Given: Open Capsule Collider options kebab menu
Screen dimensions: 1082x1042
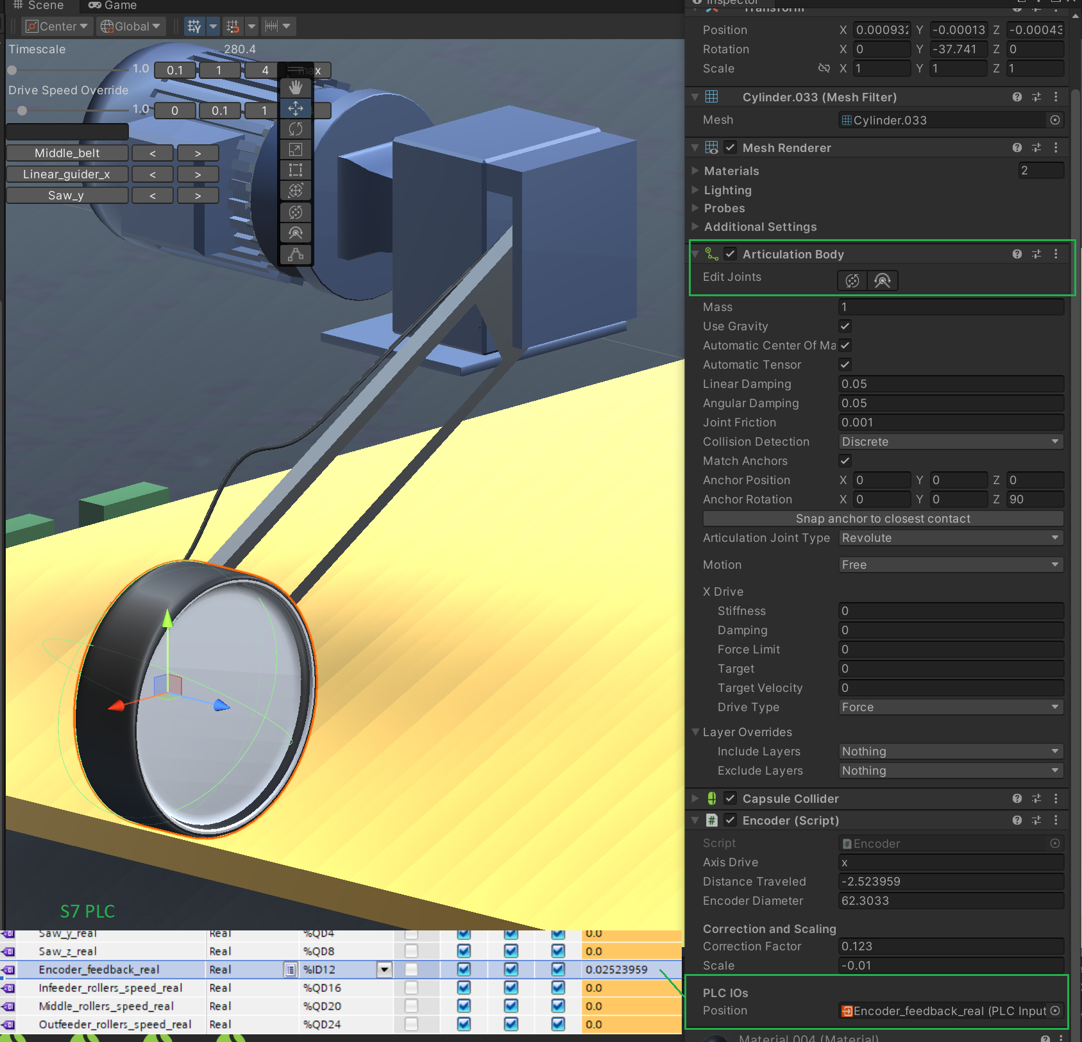Looking at the screenshot, I should 1056,798.
